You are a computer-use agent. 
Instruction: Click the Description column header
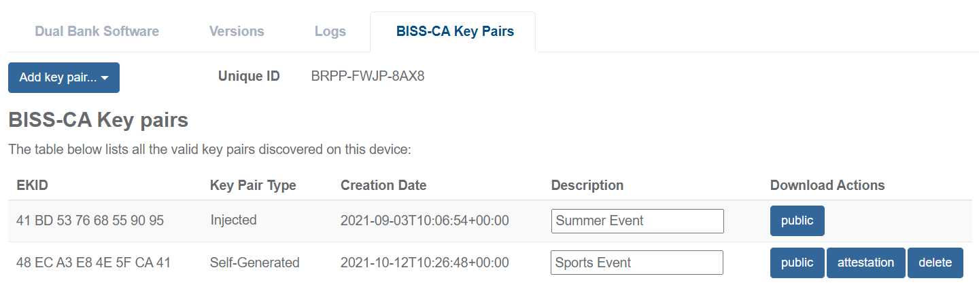tap(587, 185)
